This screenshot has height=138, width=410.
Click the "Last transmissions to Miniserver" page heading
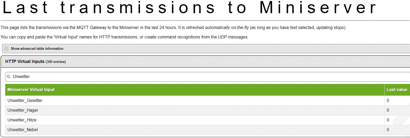pyautogui.click(x=189, y=8)
